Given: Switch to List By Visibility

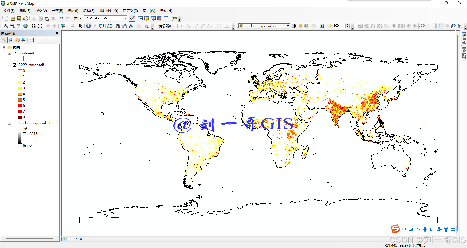Looking at the screenshot, I should coord(17,40).
